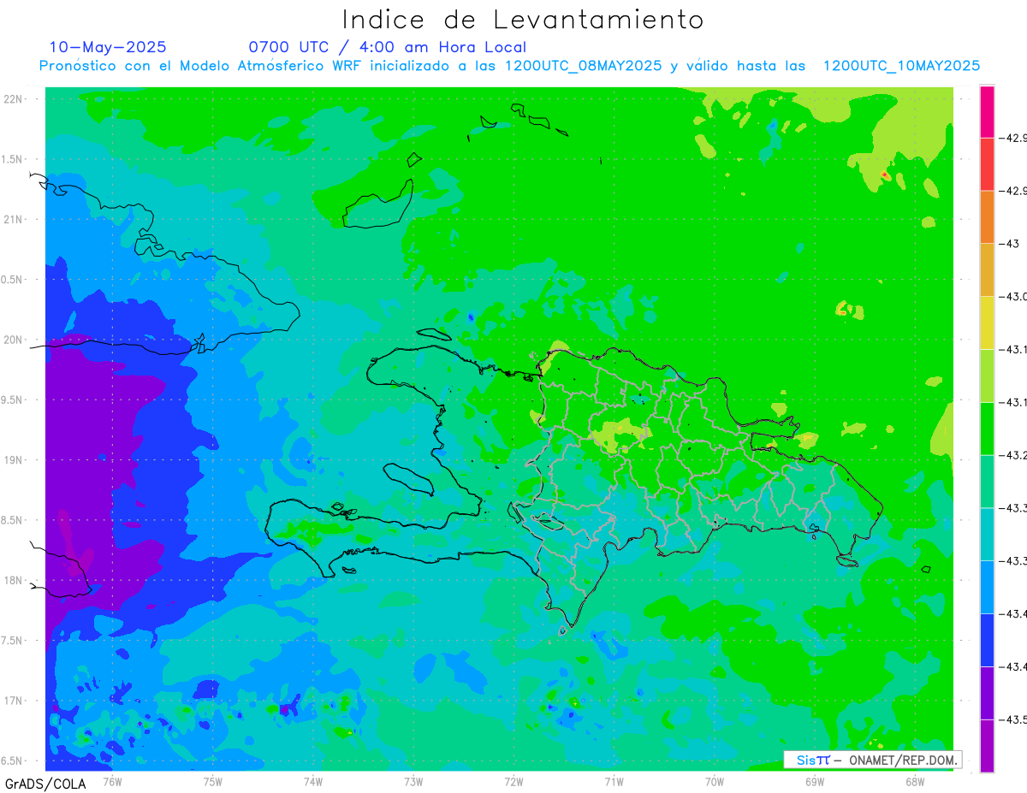Click the "22N" latitude label

(15, 99)
